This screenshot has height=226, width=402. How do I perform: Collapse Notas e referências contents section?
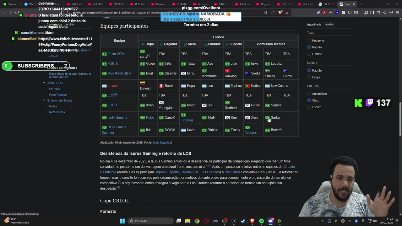pyautogui.click(x=44, y=100)
